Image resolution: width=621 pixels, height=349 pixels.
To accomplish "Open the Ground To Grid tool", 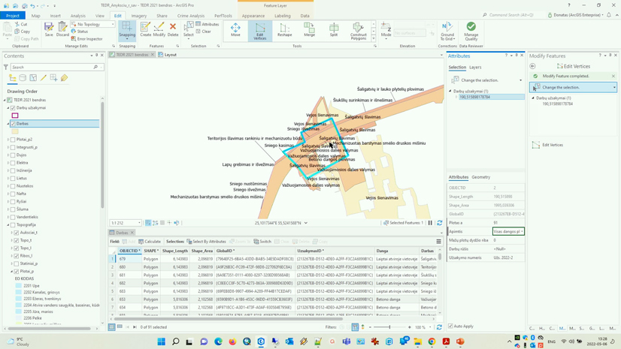I will click(x=447, y=31).
